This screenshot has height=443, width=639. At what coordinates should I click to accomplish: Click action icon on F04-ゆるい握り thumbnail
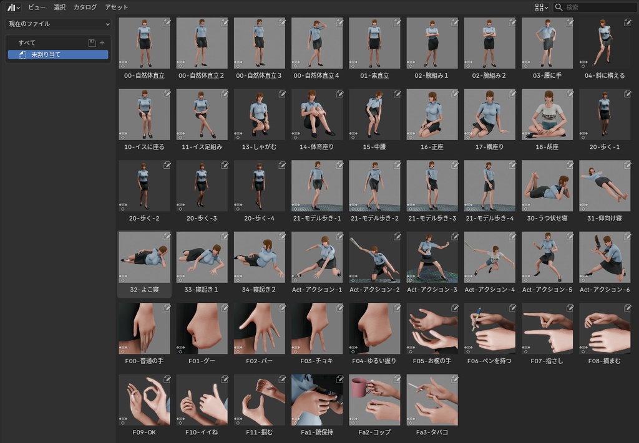click(353, 350)
